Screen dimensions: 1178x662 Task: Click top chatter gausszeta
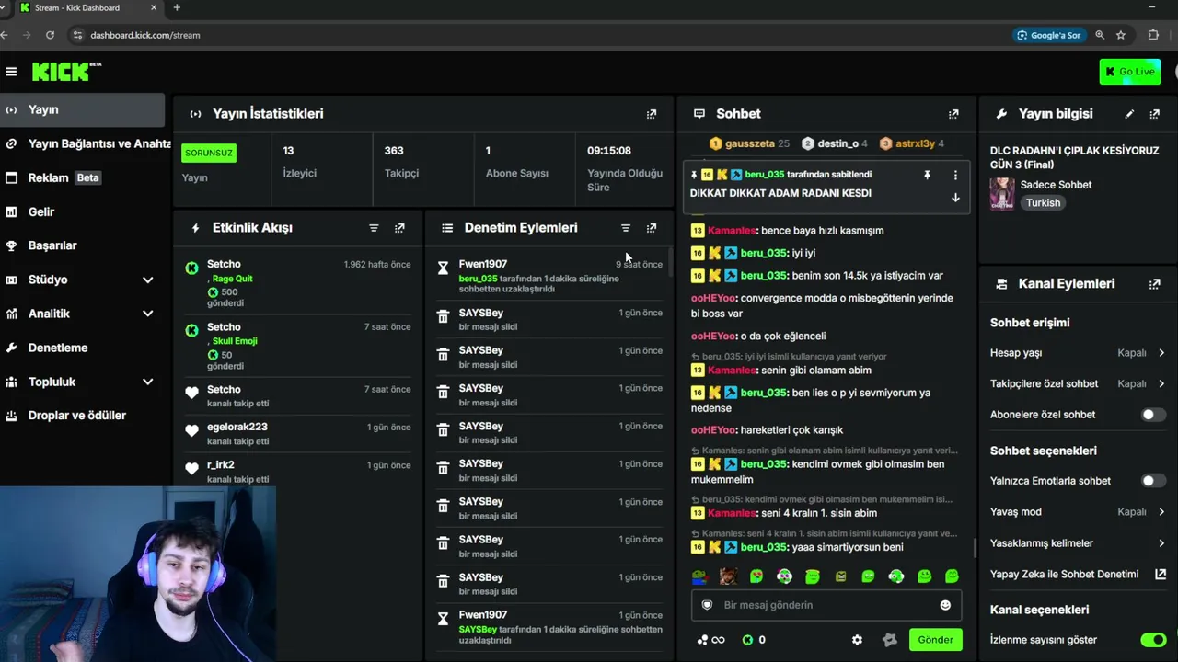click(749, 143)
